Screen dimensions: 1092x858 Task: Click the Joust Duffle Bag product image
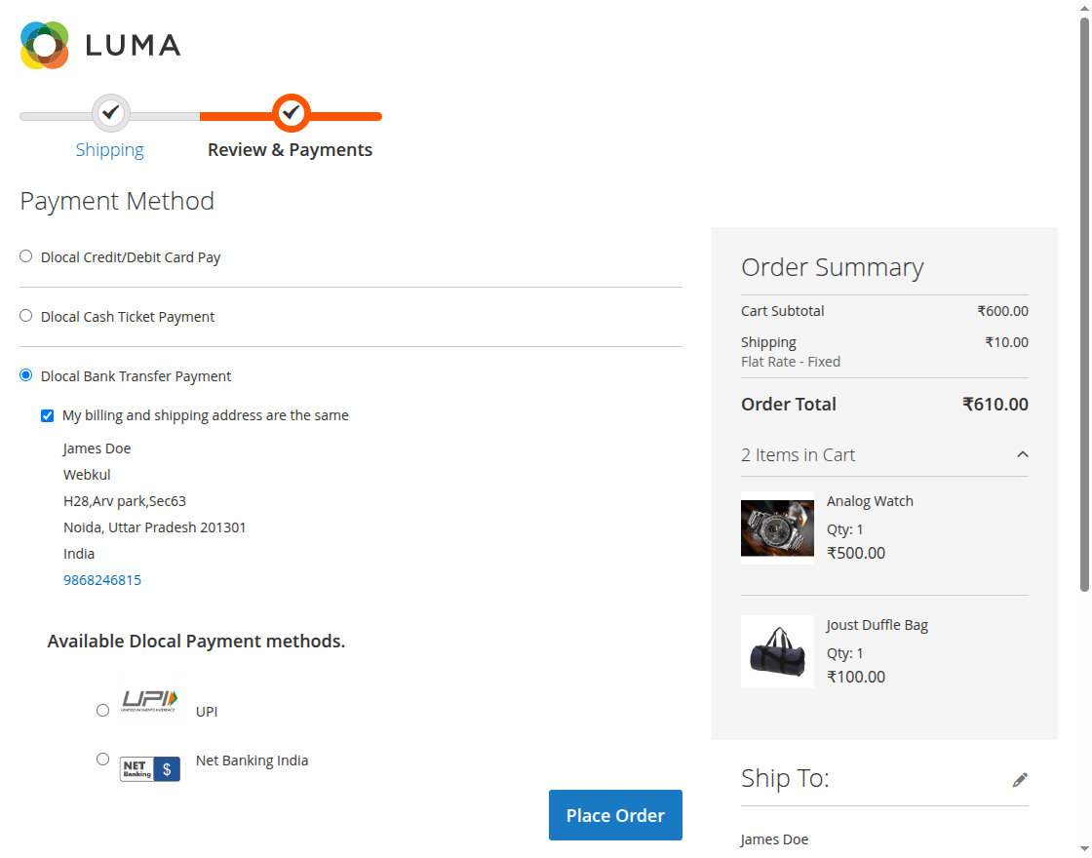pyautogui.click(x=777, y=651)
